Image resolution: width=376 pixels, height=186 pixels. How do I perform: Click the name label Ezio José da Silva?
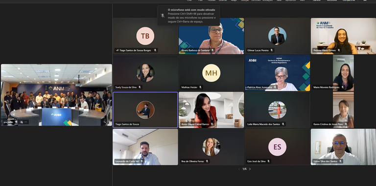coord(257,162)
